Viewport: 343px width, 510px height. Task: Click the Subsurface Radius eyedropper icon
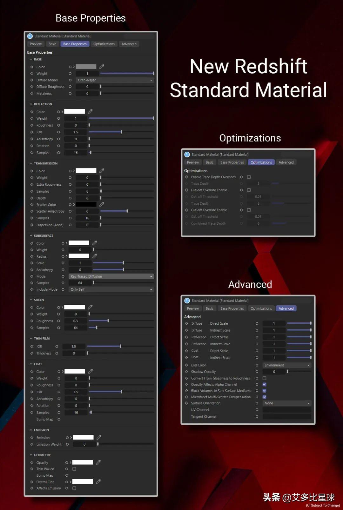pos(95,256)
